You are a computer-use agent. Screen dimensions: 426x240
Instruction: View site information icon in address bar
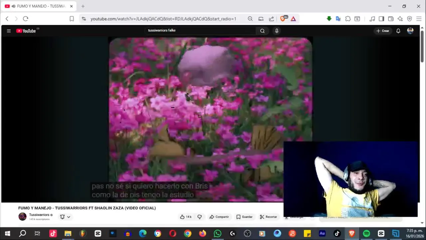click(x=84, y=19)
